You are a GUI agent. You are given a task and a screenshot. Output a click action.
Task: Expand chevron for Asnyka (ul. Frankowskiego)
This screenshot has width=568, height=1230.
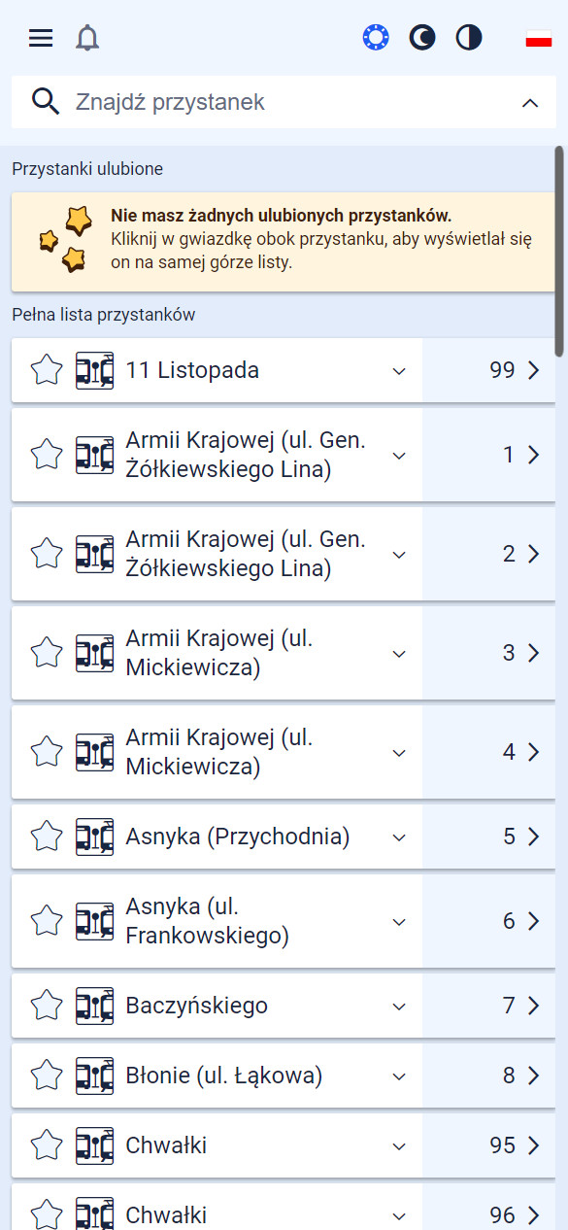coord(399,921)
